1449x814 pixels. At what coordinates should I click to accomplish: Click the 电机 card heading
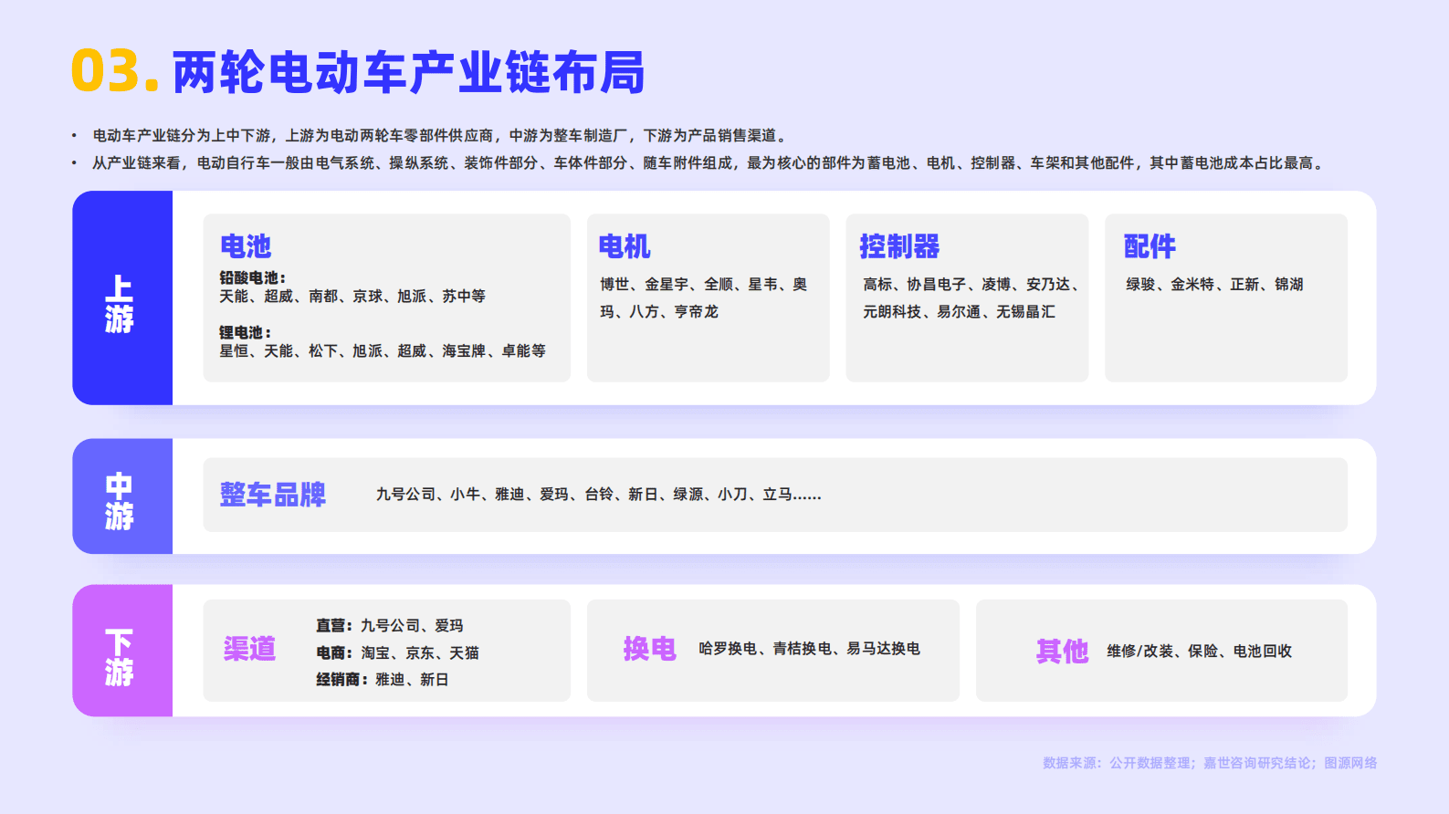tap(625, 246)
